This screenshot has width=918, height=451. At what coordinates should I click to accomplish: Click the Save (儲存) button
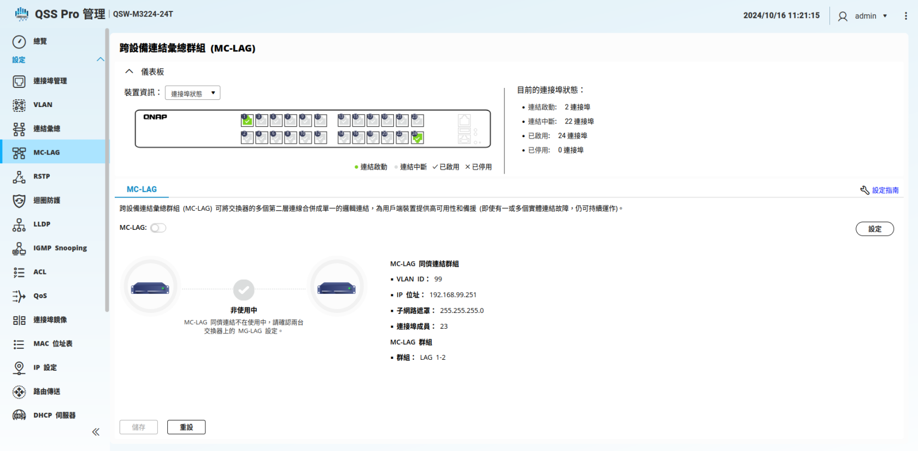139,427
